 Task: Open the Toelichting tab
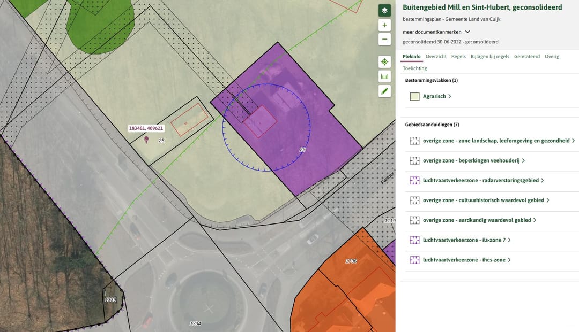click(414, 68)
